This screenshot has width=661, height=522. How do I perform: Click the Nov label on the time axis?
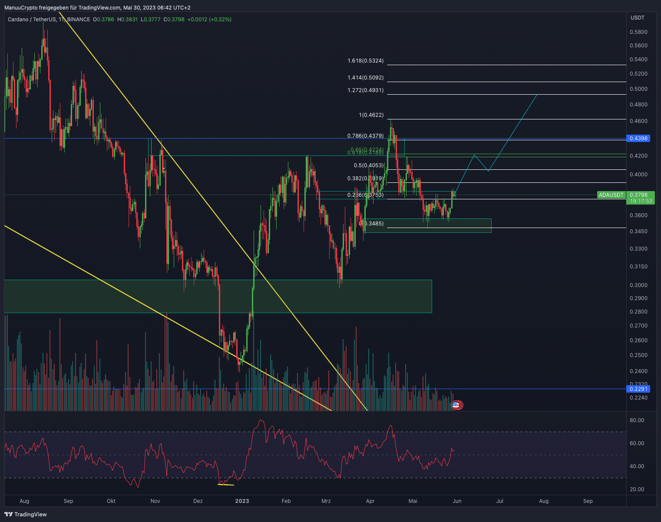(x=155, y=501)
